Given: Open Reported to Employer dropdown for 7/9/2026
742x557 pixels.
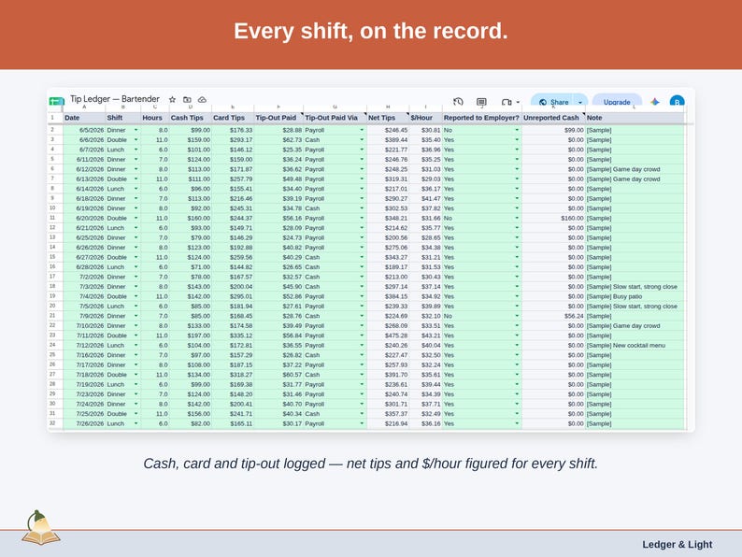Looking at the screenshot, I should [517, 316].
